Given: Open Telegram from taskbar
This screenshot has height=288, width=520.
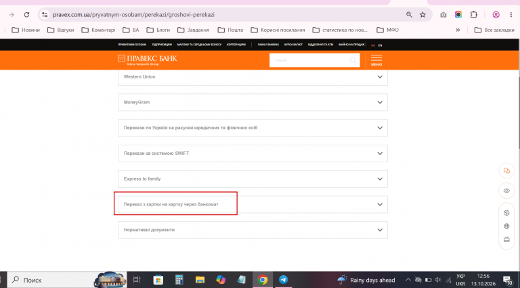Looking at the screenshot, I should [x=283, y=280].
